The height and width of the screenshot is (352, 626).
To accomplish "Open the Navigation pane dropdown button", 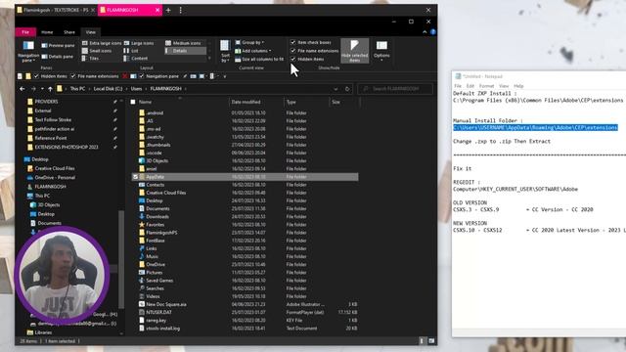I will click(28, 52).
